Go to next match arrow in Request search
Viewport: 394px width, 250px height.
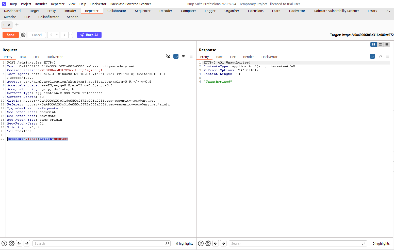(27, 243)
